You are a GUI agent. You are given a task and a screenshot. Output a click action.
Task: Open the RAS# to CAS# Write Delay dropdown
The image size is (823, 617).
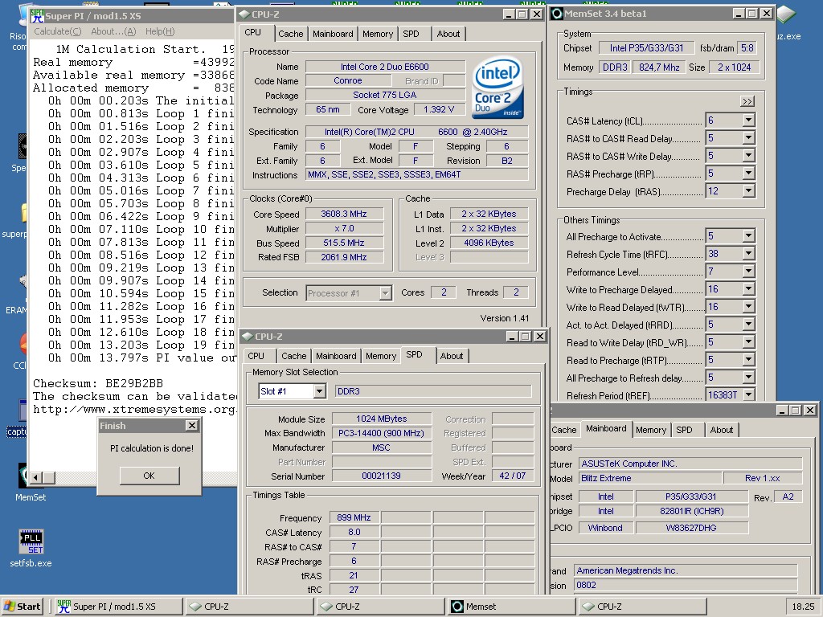pos(748,156)
